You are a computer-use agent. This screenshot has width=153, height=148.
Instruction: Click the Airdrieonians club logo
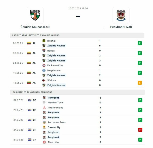coord(44,108)
